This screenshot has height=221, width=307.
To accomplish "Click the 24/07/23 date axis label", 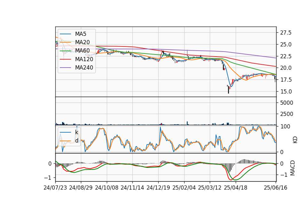I will pos(55,188).
